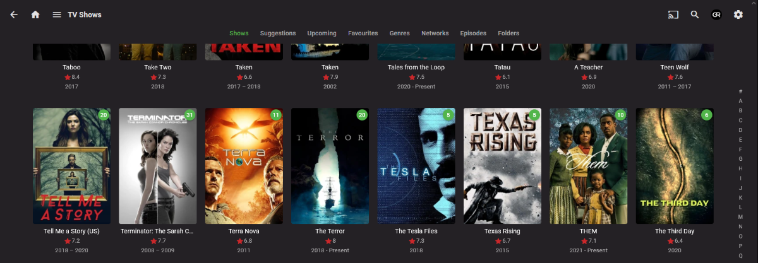Click the 31 episodes badge on Terminator
The image size is (758, 263).
coord(189,115)
